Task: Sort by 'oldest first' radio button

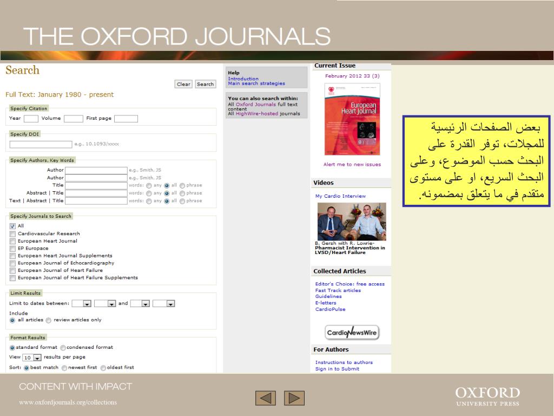Action: click(x=103, y=368)
